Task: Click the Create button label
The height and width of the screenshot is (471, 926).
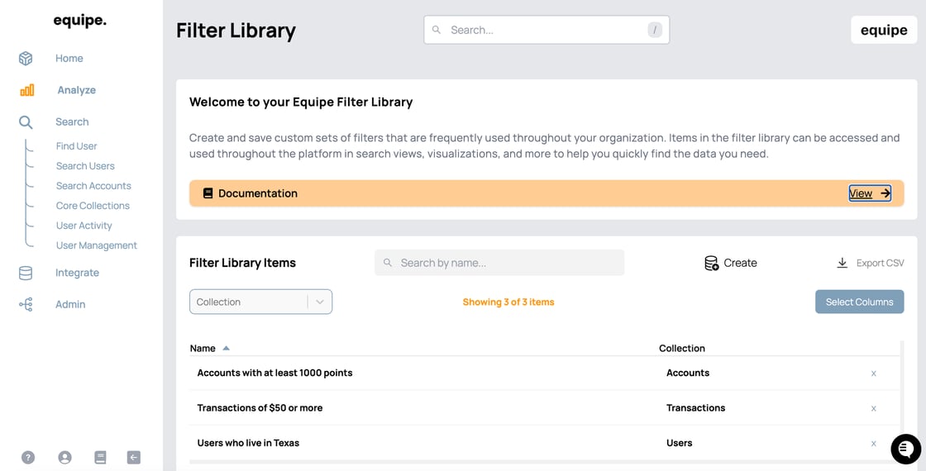Action: [740, 264]
